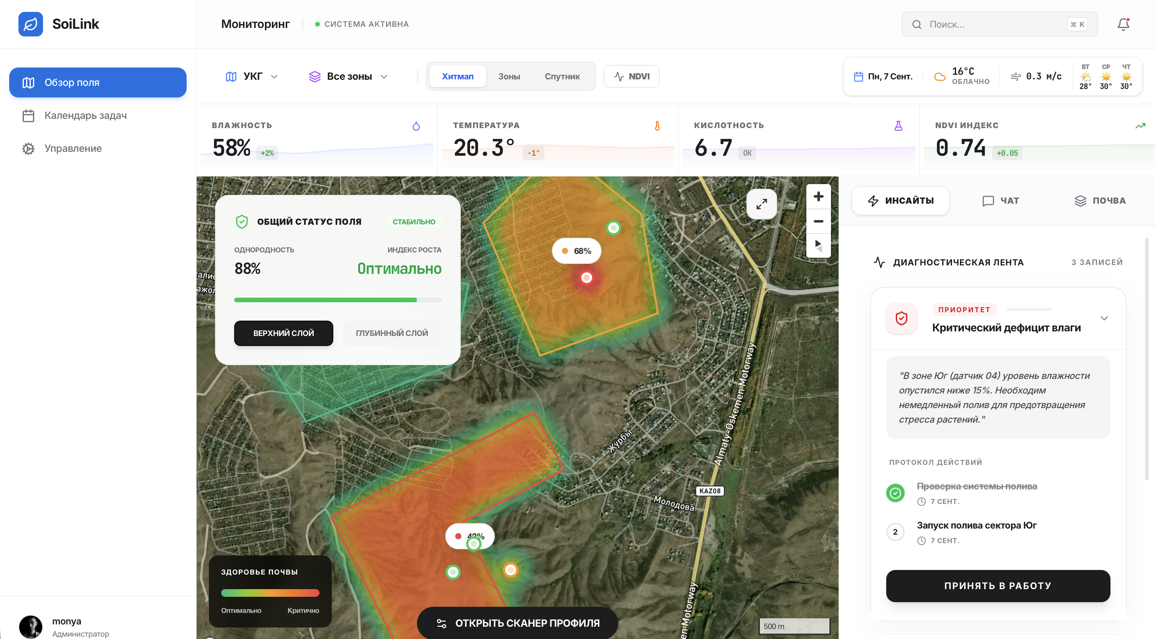
Task: Mark step 2 Запуск полива сектора Юг
Action: [895, 532]
